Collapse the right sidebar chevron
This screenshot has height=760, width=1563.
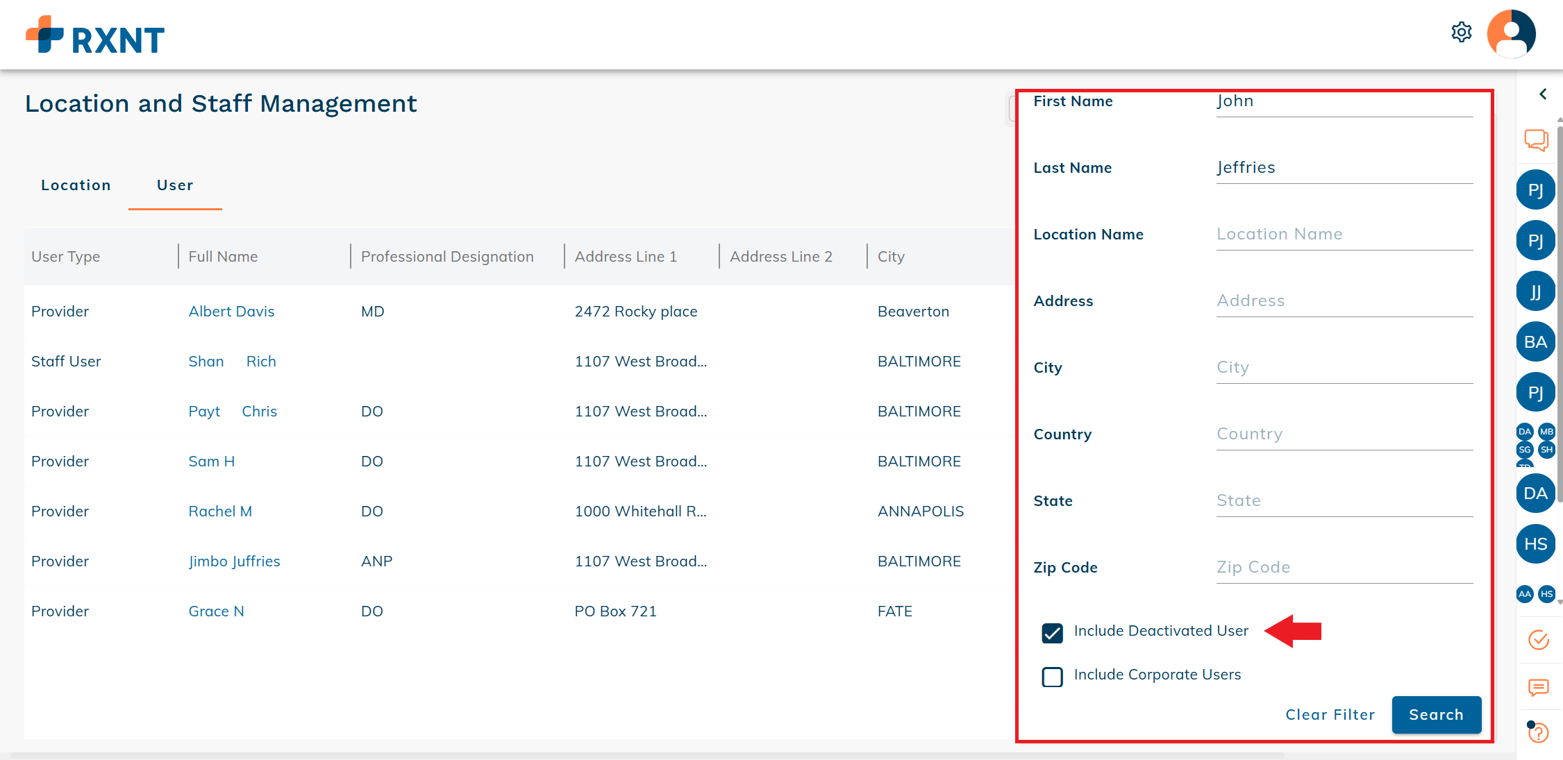[x=1543, y=94]
